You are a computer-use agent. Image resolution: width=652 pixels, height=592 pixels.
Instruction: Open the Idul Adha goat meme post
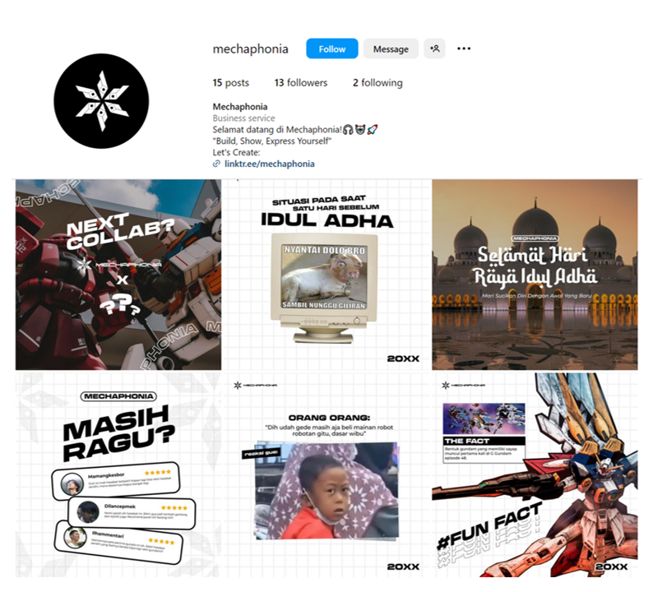click(x=327, y=275)
